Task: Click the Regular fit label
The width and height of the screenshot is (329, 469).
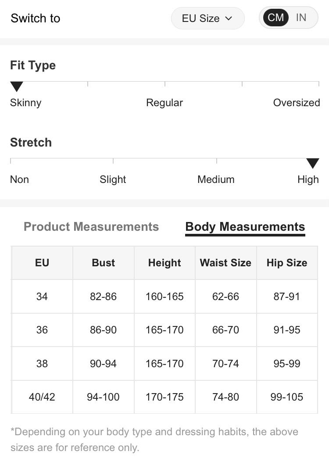Action: pyautogui.click(x=164, y=103)
